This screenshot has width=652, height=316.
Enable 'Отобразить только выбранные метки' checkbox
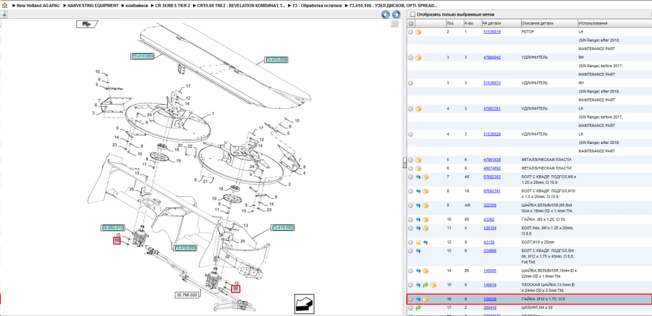pyautogui.click(x=413, y=14)
